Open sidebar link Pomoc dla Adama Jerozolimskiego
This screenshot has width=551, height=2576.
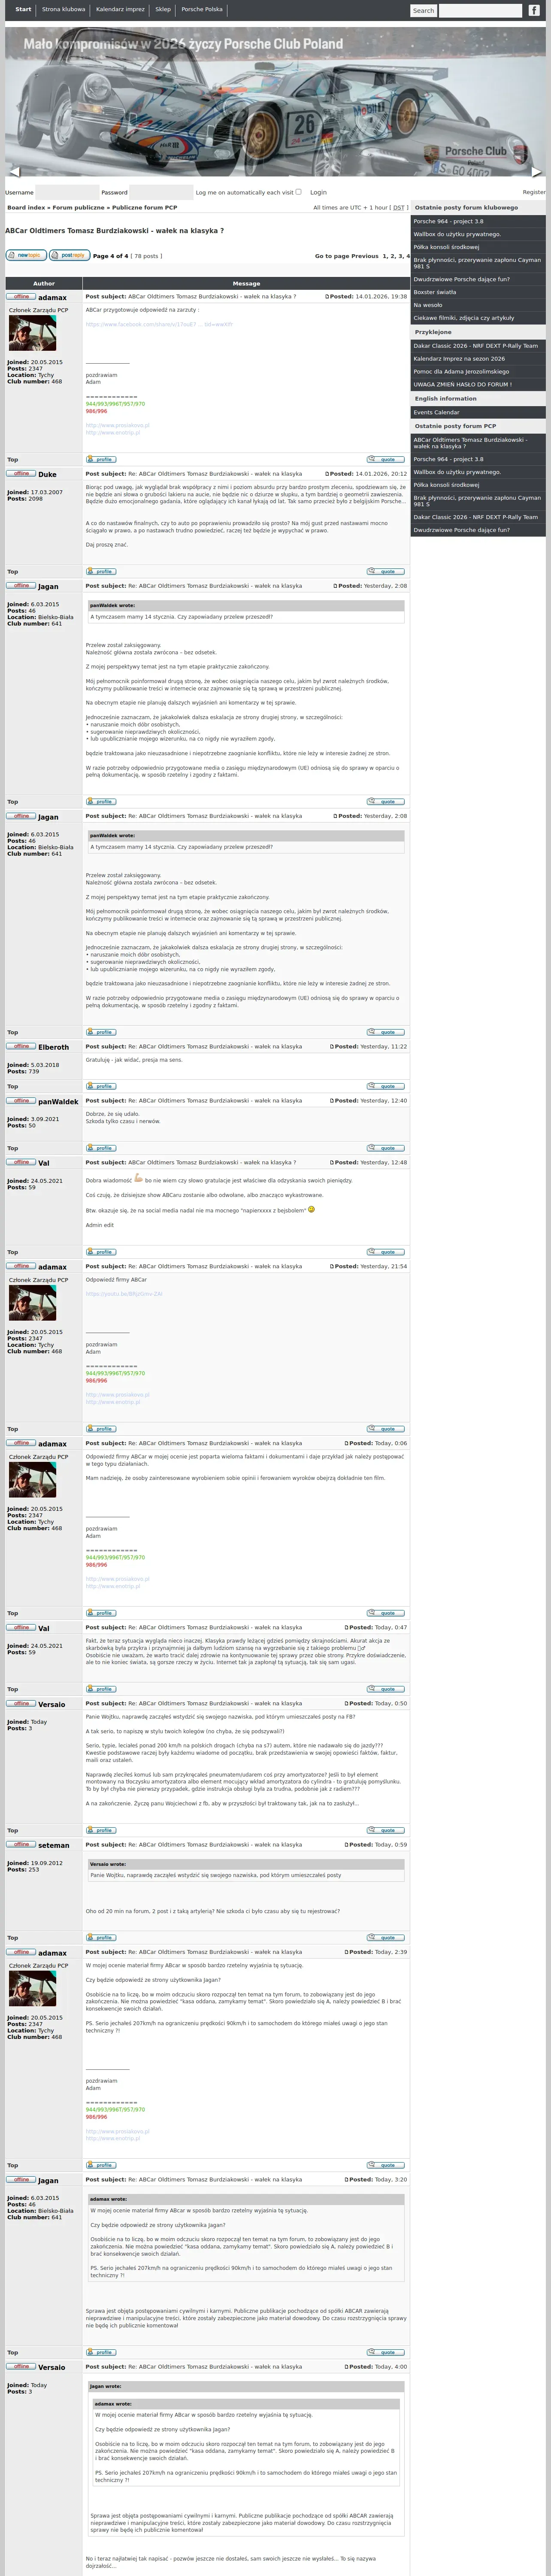click(x=479, y=371)
